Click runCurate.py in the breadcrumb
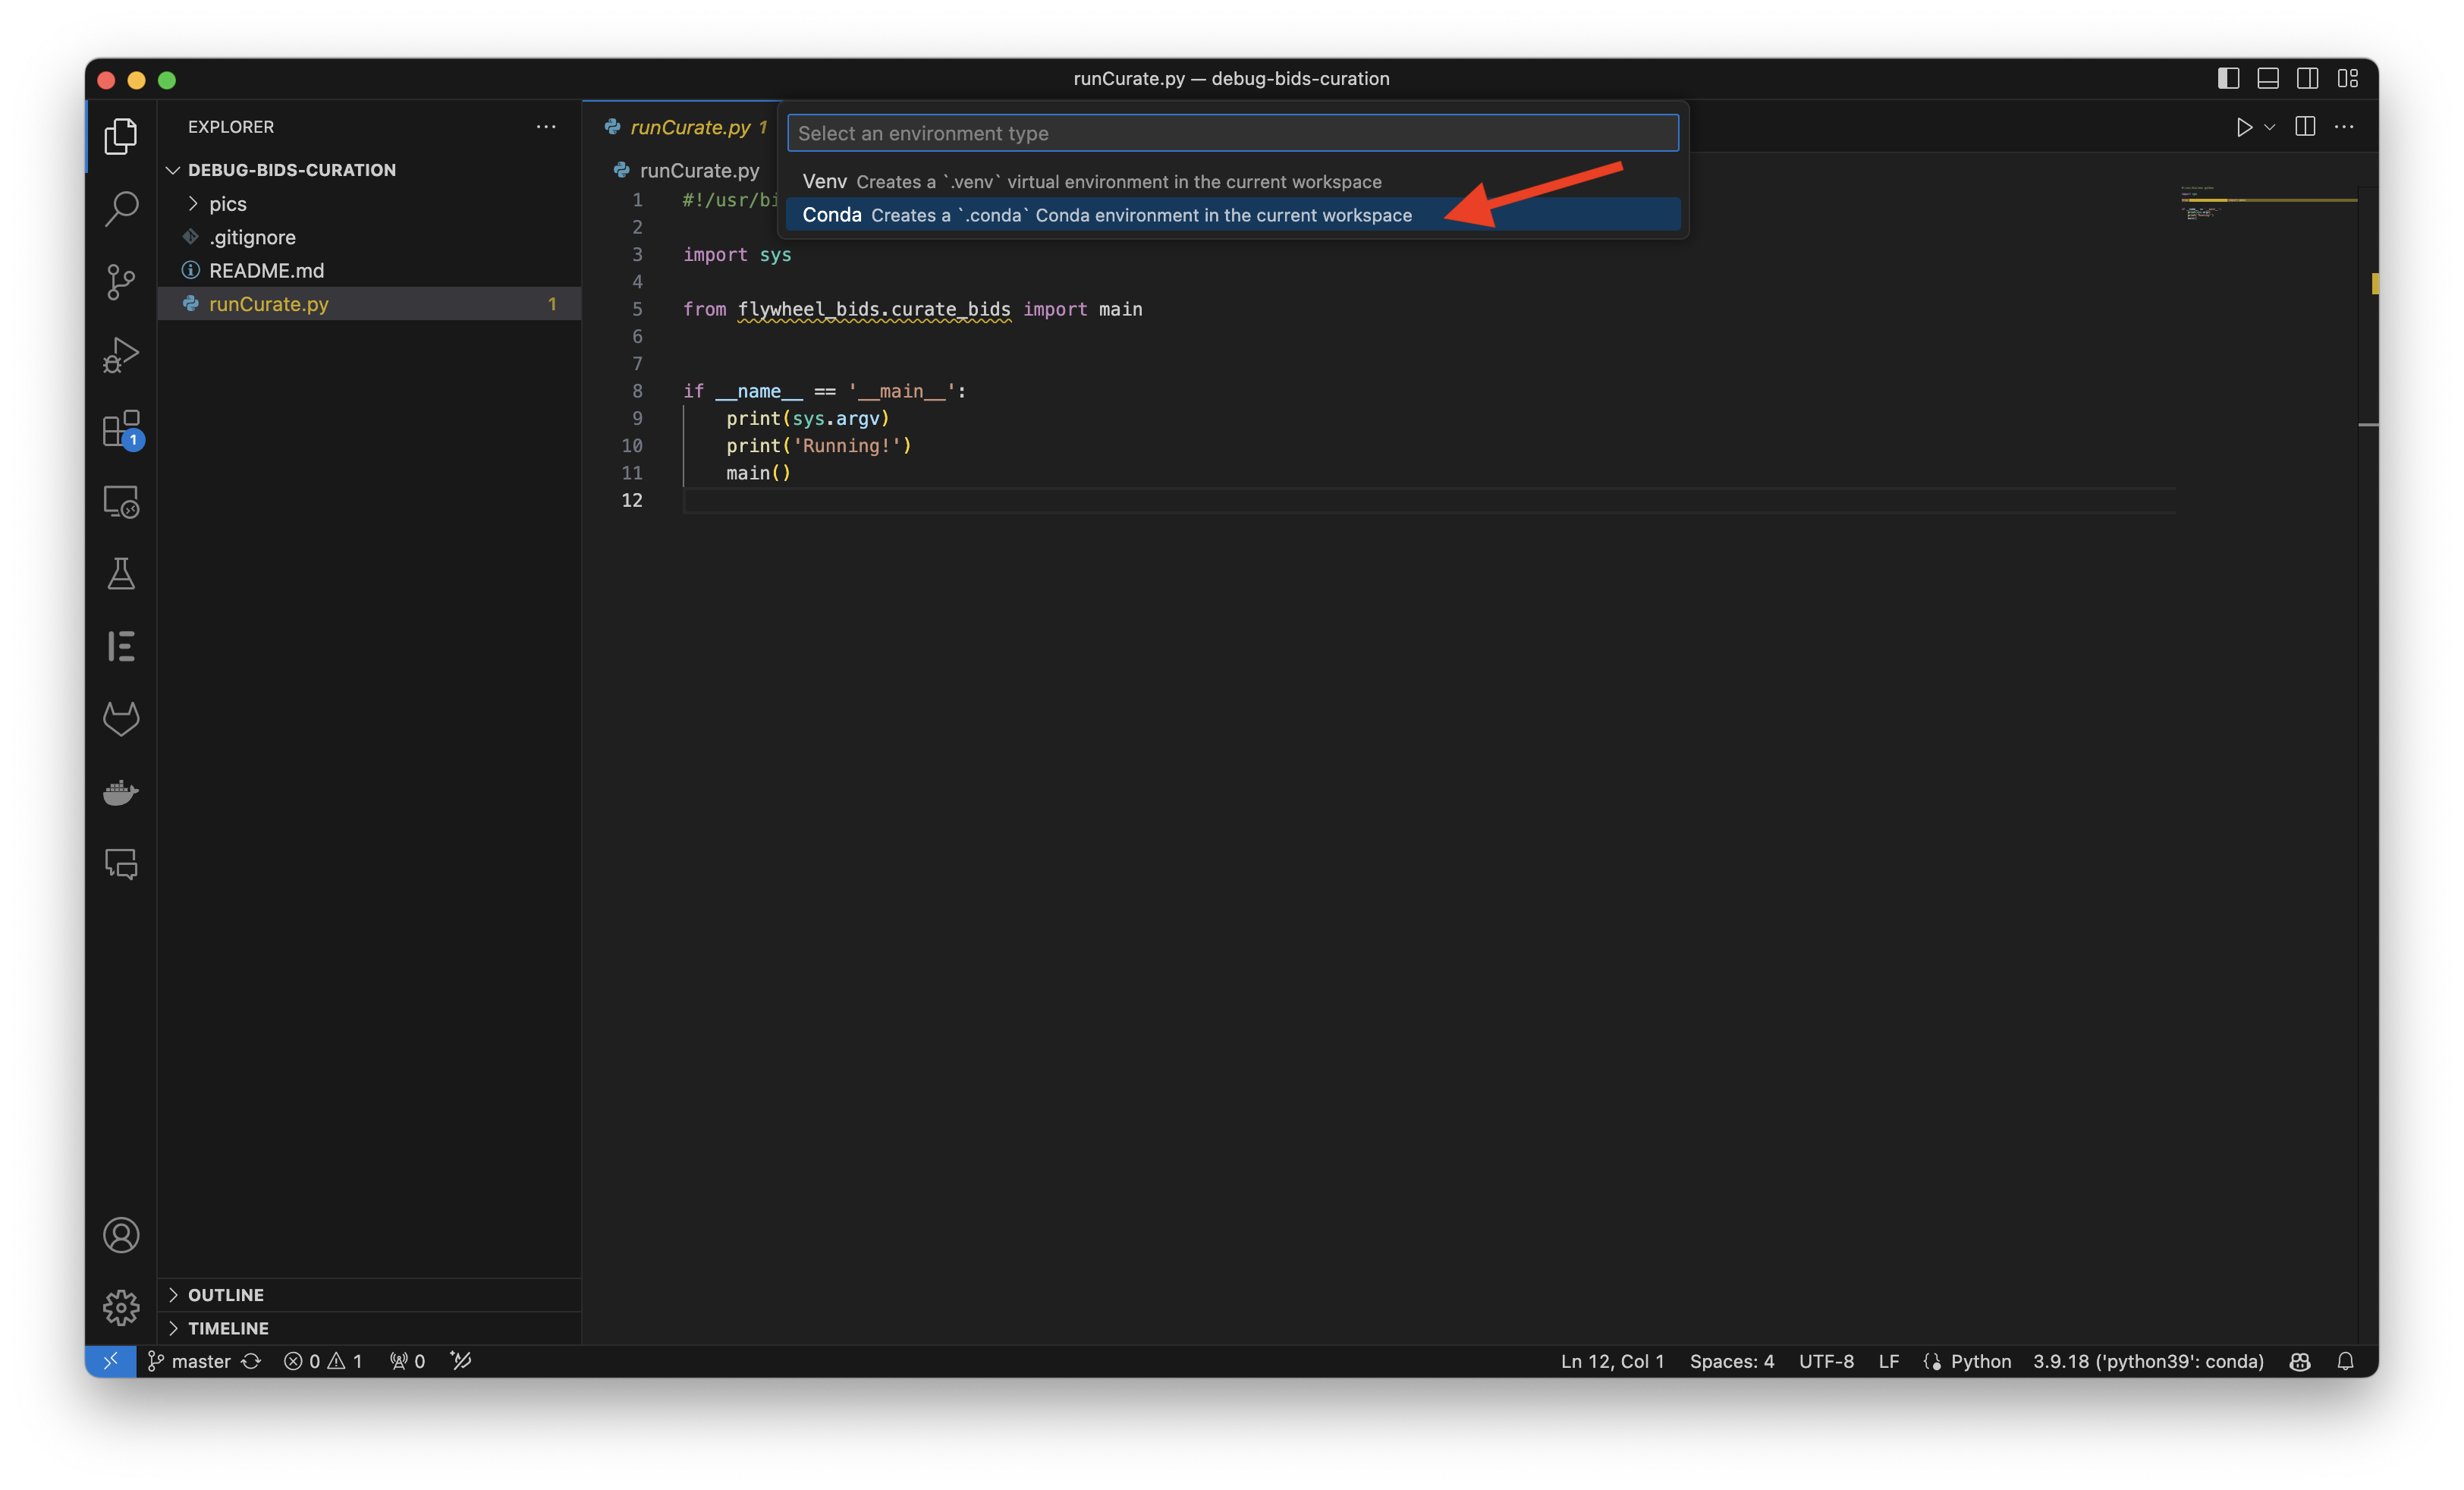 [699, 170]
